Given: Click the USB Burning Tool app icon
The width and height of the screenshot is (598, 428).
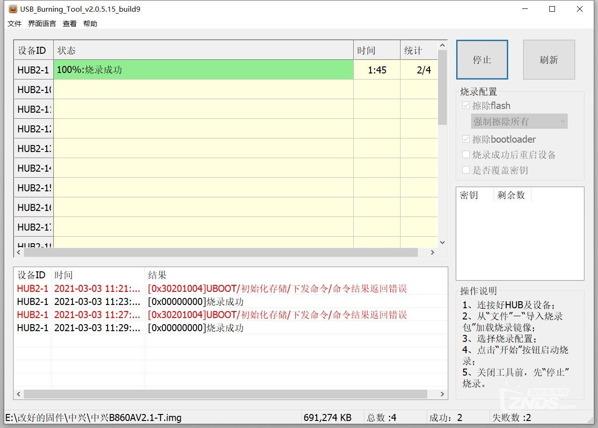Looking at the screenshot, I should point(13,9).
